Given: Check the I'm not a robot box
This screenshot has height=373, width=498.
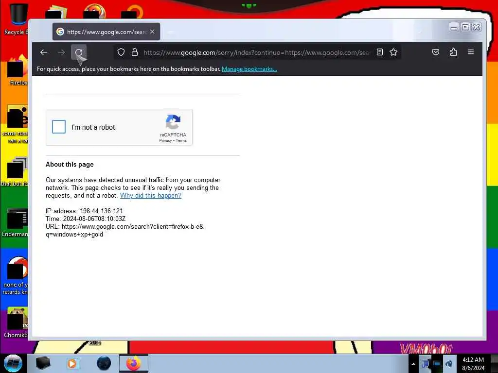Looking at the screenshot, I should (x=59, y=127).
